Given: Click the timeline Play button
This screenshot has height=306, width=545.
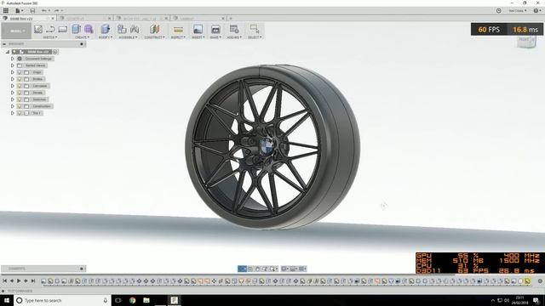Looking at the screenshot, I should point(19,281).
